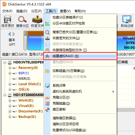This screenshot has width=135, height=135.
Task: Collapse the HD0:INTELSSDPEK disk node
Action: [5, 62]
